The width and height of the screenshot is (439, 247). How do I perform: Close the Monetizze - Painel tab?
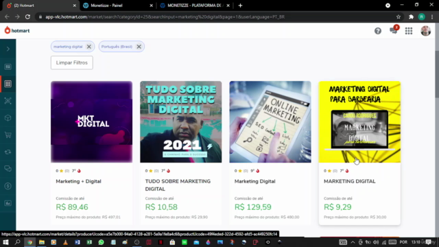coord(151,5)
